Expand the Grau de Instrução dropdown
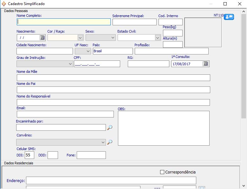Screen dimensions: 247x189 pos(70,64)
